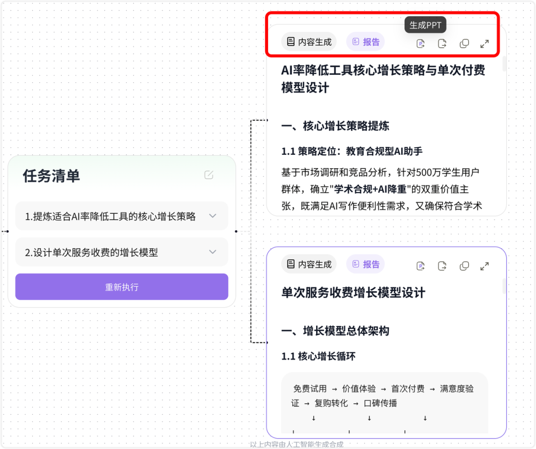The height and width of the screenshot is (449, 536).
Task: Click the 生成PPT tooltip label
Action: pyautogui.click(x=425, y=24)
